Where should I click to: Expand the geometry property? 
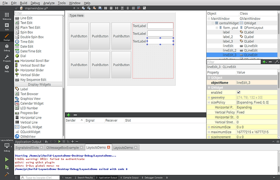click(x=209, y=98)
